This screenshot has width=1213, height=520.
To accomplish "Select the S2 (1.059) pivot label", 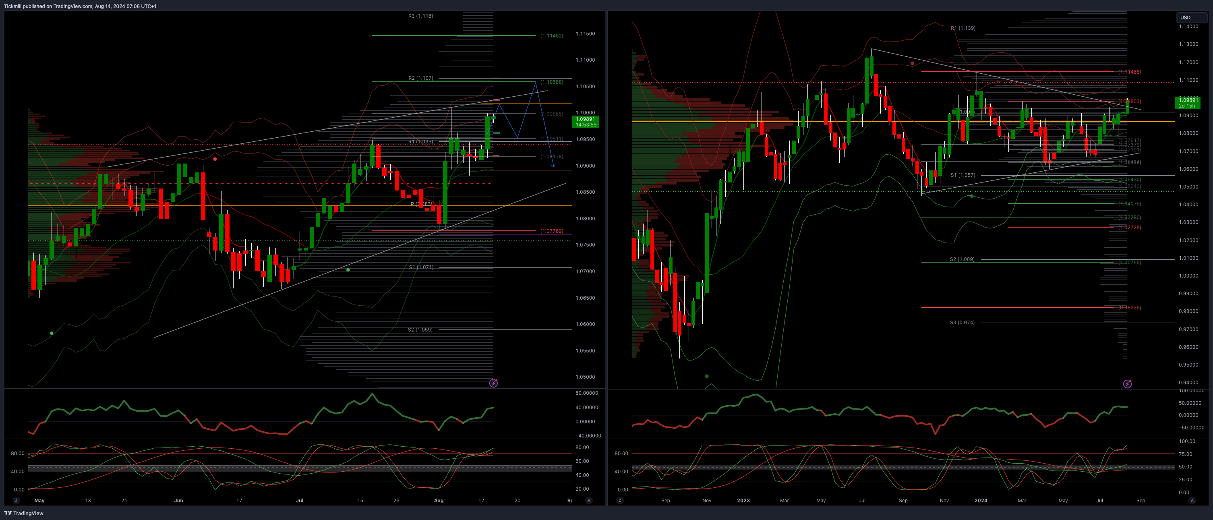I will coord(420,330).
